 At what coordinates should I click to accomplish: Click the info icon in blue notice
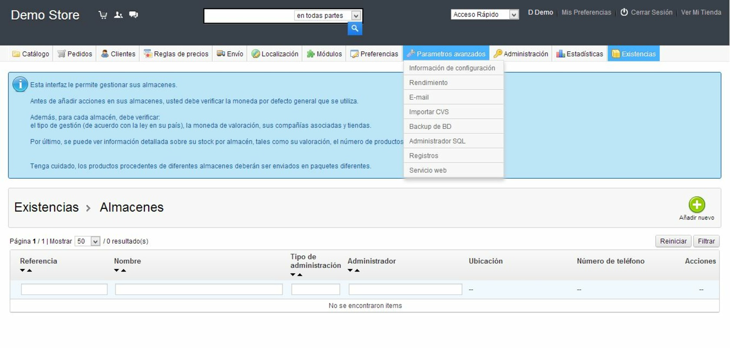tap(20, 84)
